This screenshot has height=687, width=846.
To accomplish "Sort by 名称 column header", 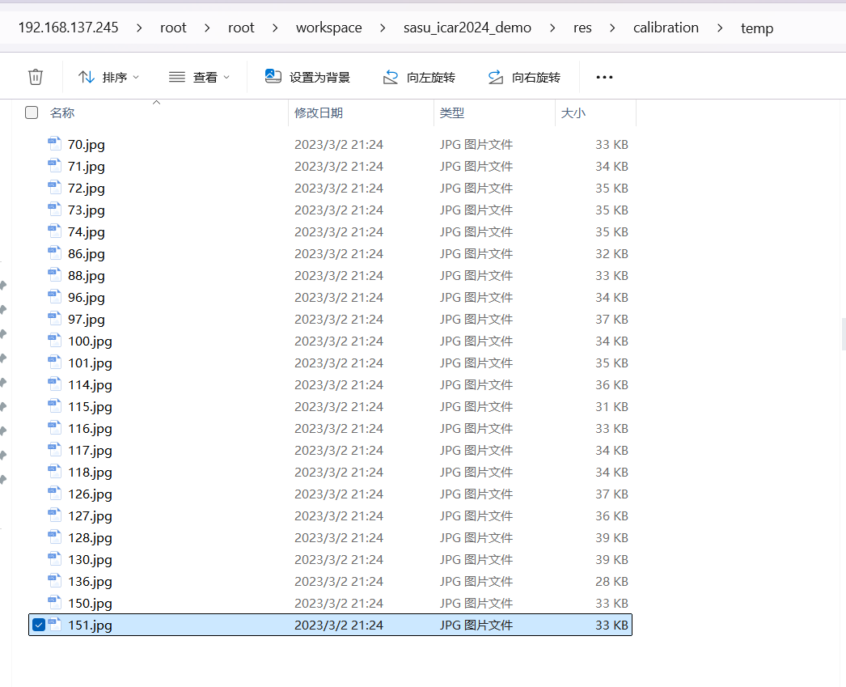I will (62, 112).
